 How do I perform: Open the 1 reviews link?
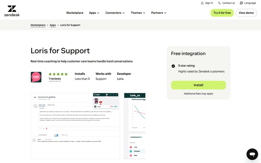pyautogui.click(x=55, y=79)
